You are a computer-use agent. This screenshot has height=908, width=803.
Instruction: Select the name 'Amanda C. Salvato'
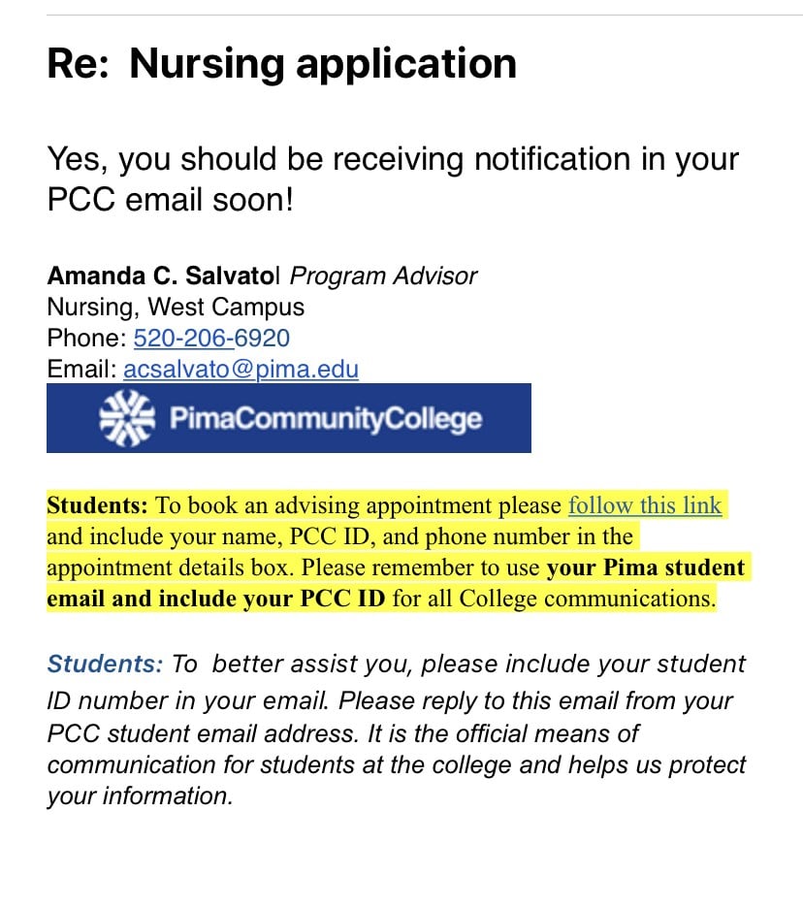[162, 276]
